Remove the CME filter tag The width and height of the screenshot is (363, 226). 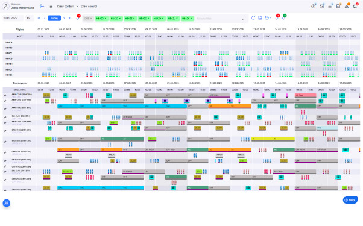coord(91,19)
